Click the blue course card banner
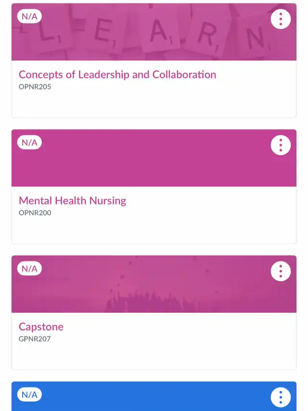Screen dimensions: 308x411 [154, 397]
